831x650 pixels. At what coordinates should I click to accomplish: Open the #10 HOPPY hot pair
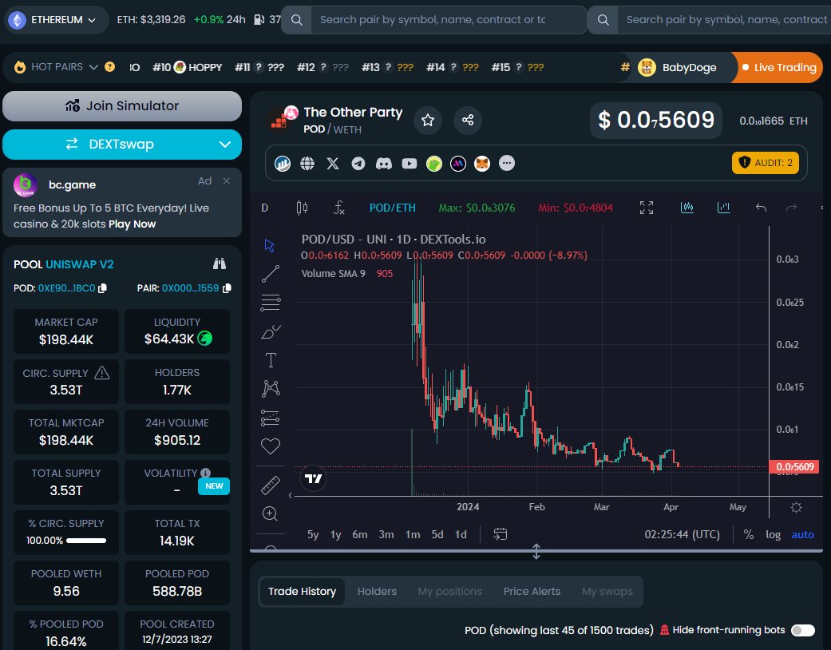[x=187, y=67]
